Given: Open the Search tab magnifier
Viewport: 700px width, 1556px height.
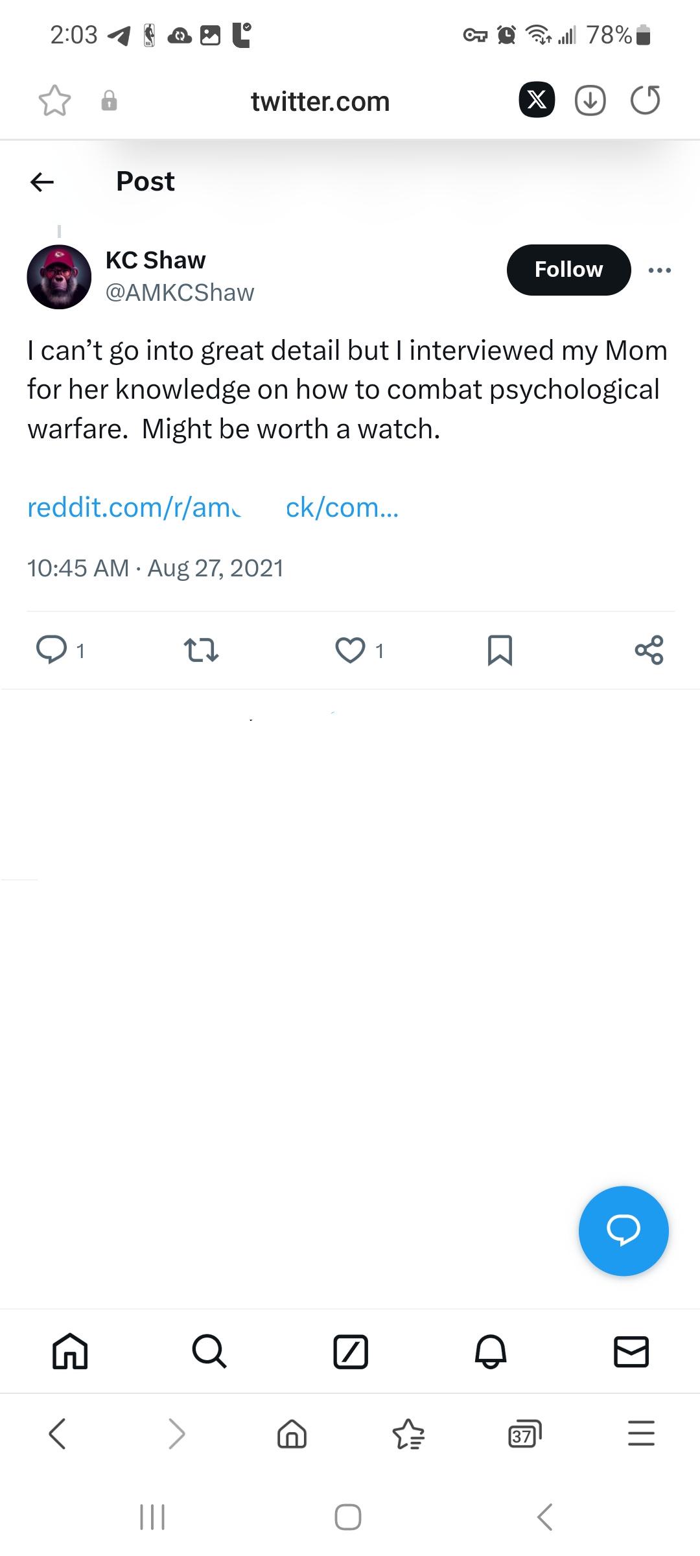Looking at the screenshot, I should 209,1352.
